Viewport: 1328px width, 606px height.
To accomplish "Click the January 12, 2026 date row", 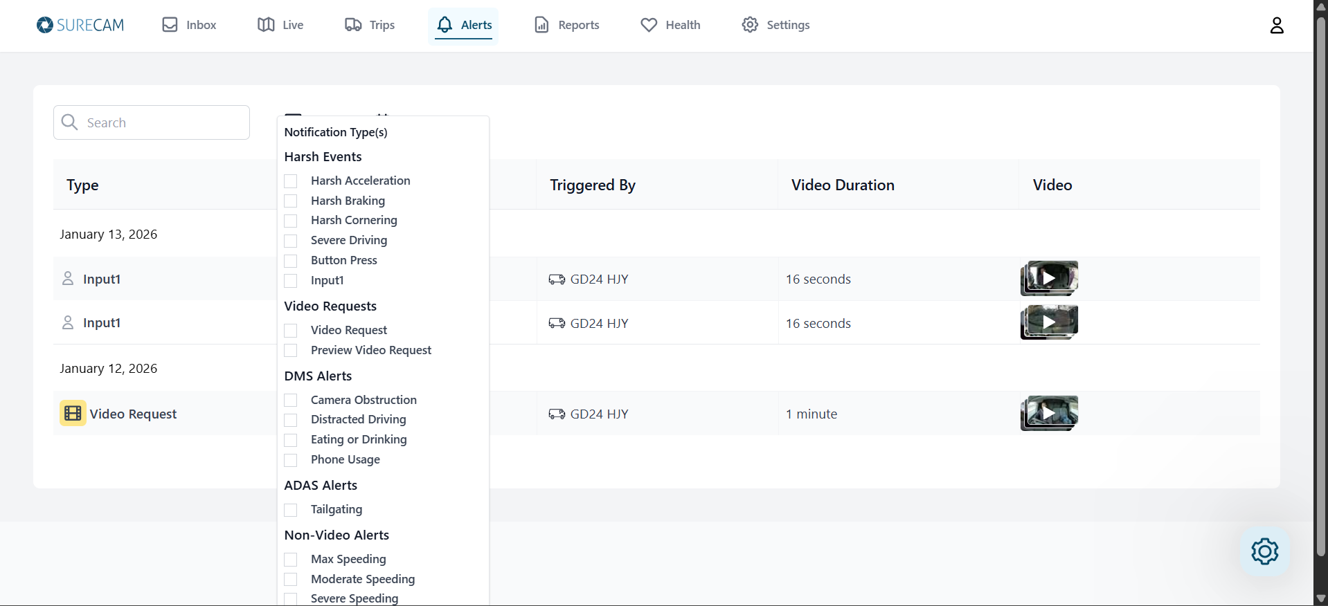I will (108, 368).
